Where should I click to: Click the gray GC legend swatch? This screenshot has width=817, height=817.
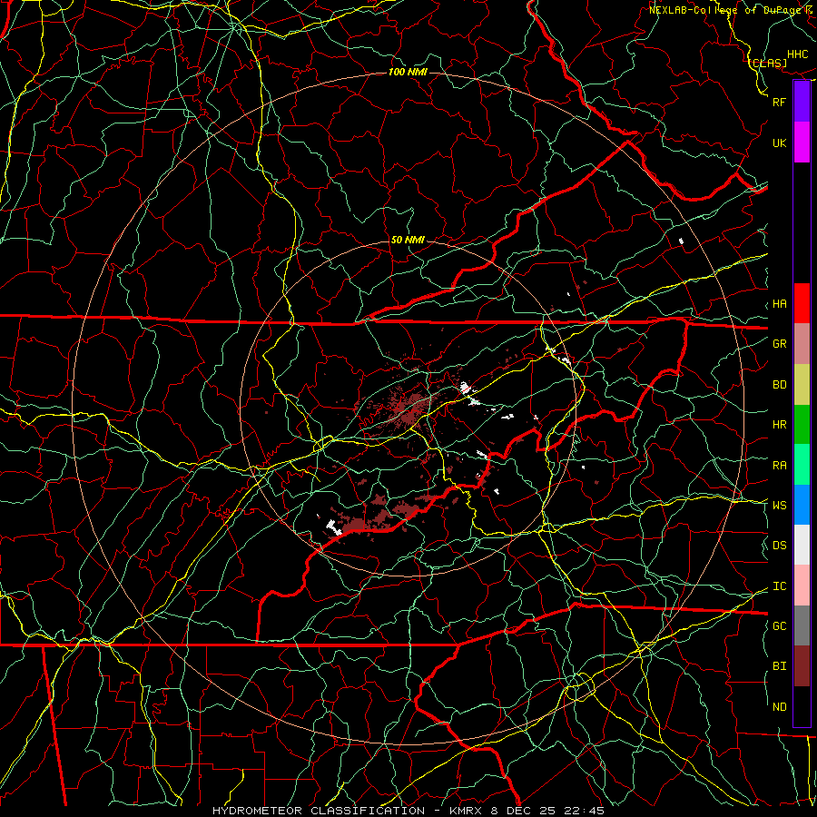click(x=802, y=625)
